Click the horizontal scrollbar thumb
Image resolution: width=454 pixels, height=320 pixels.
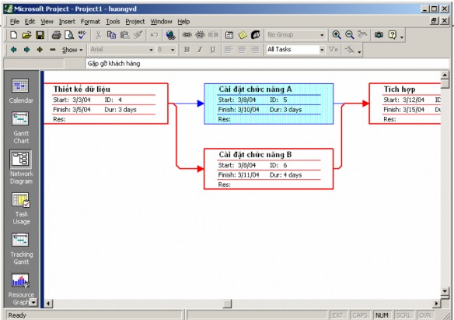tap(227, 304)
